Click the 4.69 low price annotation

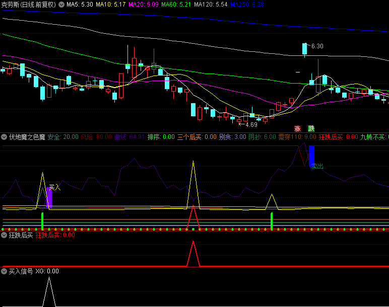(x=251, y=125)
